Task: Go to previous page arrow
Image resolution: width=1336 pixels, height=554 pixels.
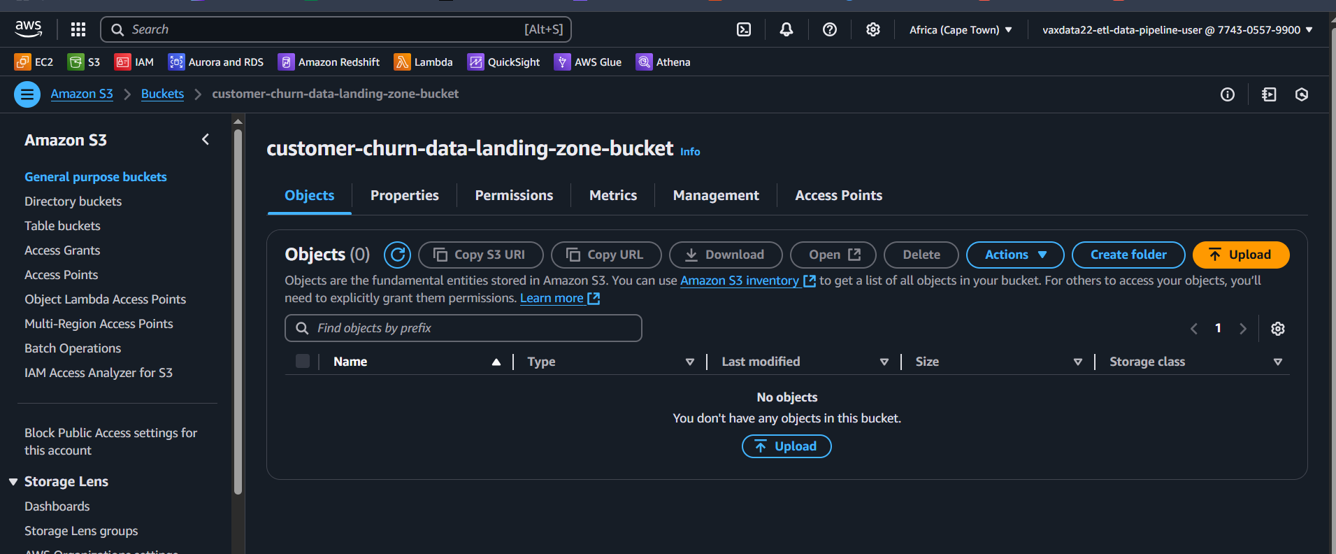Action: tap(1194, 329)
